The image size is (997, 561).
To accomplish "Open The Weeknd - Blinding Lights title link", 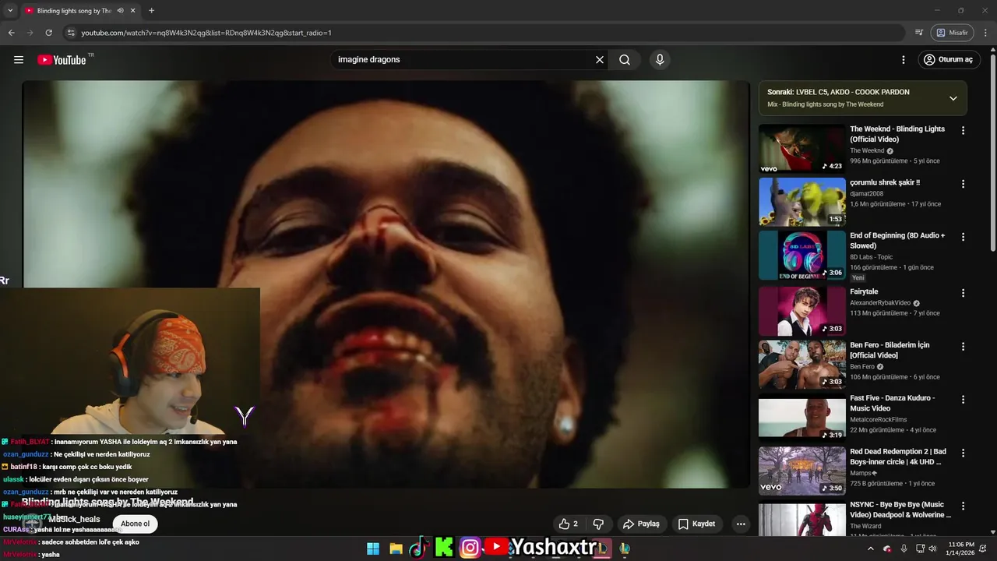I will pyautogui.click(x=897, y=134).
